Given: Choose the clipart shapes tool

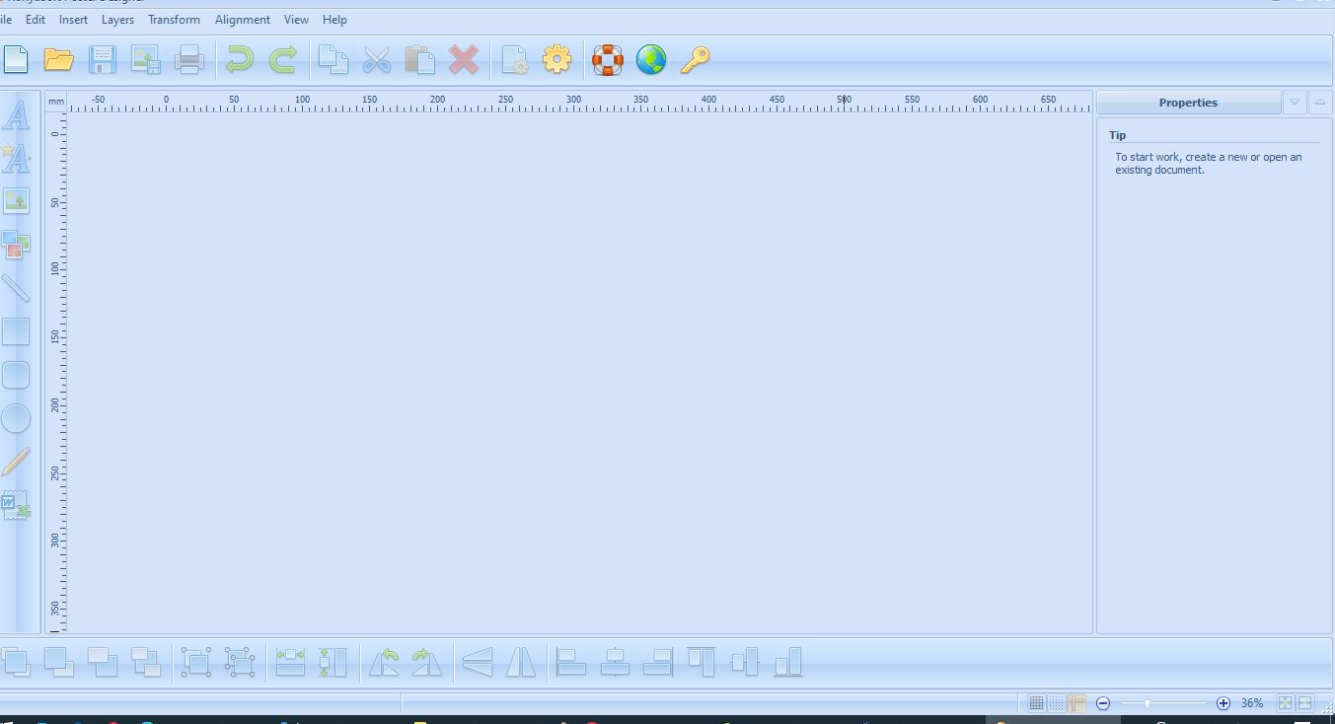Looking at the screenshot, I should [16, 245].
